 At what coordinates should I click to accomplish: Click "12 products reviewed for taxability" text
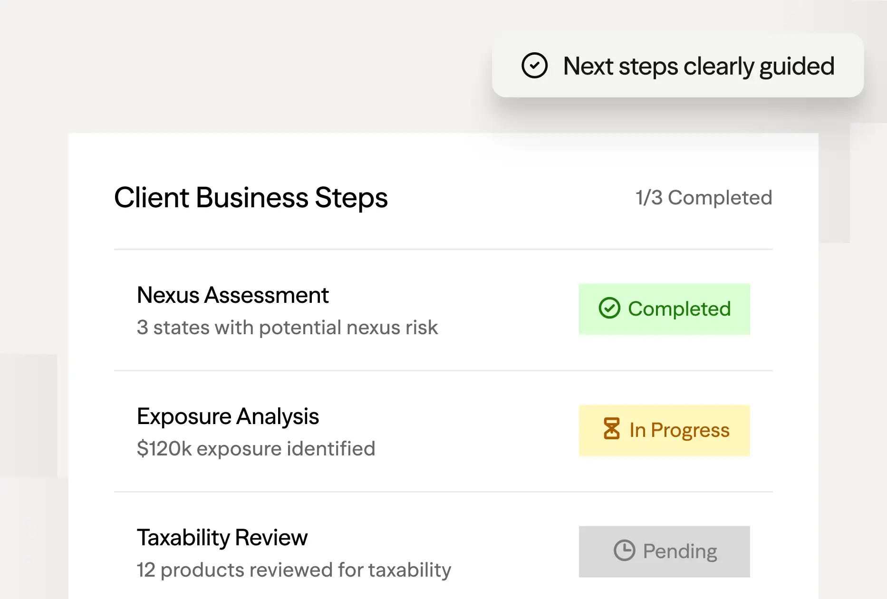point(294,570)
